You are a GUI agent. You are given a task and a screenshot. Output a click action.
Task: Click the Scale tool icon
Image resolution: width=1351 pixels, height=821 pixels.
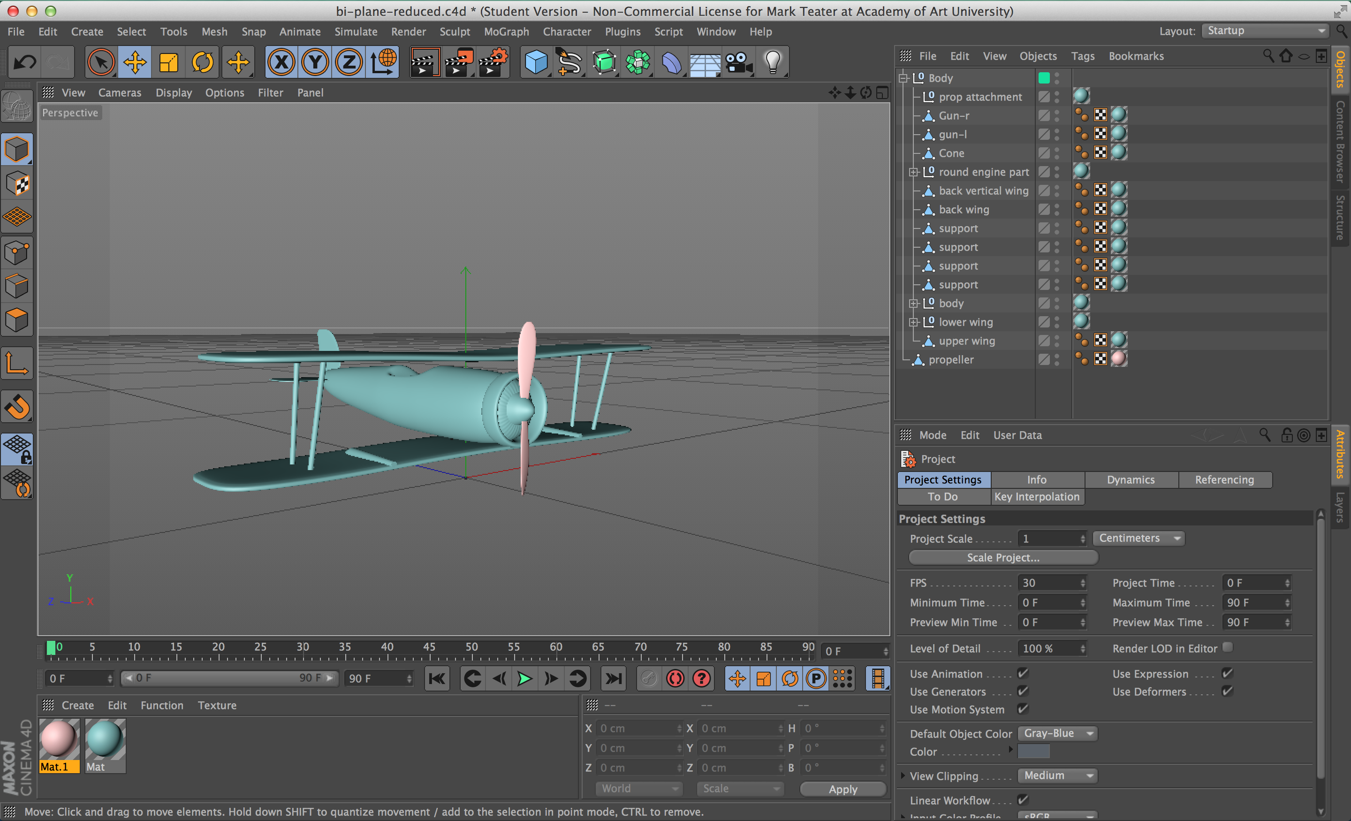tap(168, 62)
